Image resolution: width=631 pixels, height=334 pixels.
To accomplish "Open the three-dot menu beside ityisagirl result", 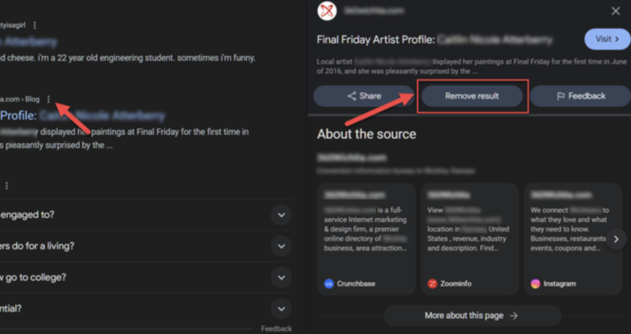I will click(x=35, y=25).
